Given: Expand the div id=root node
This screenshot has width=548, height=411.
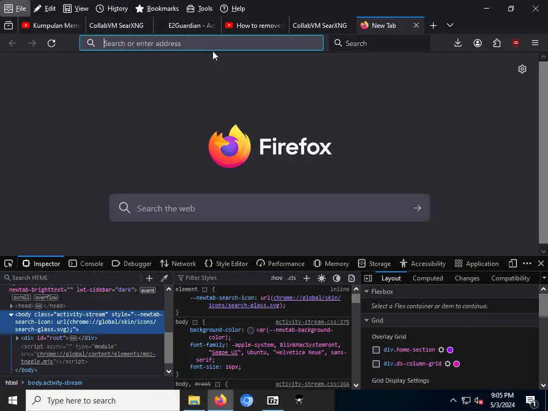Looking at the screenshot, I should click(x=17, y=338).
